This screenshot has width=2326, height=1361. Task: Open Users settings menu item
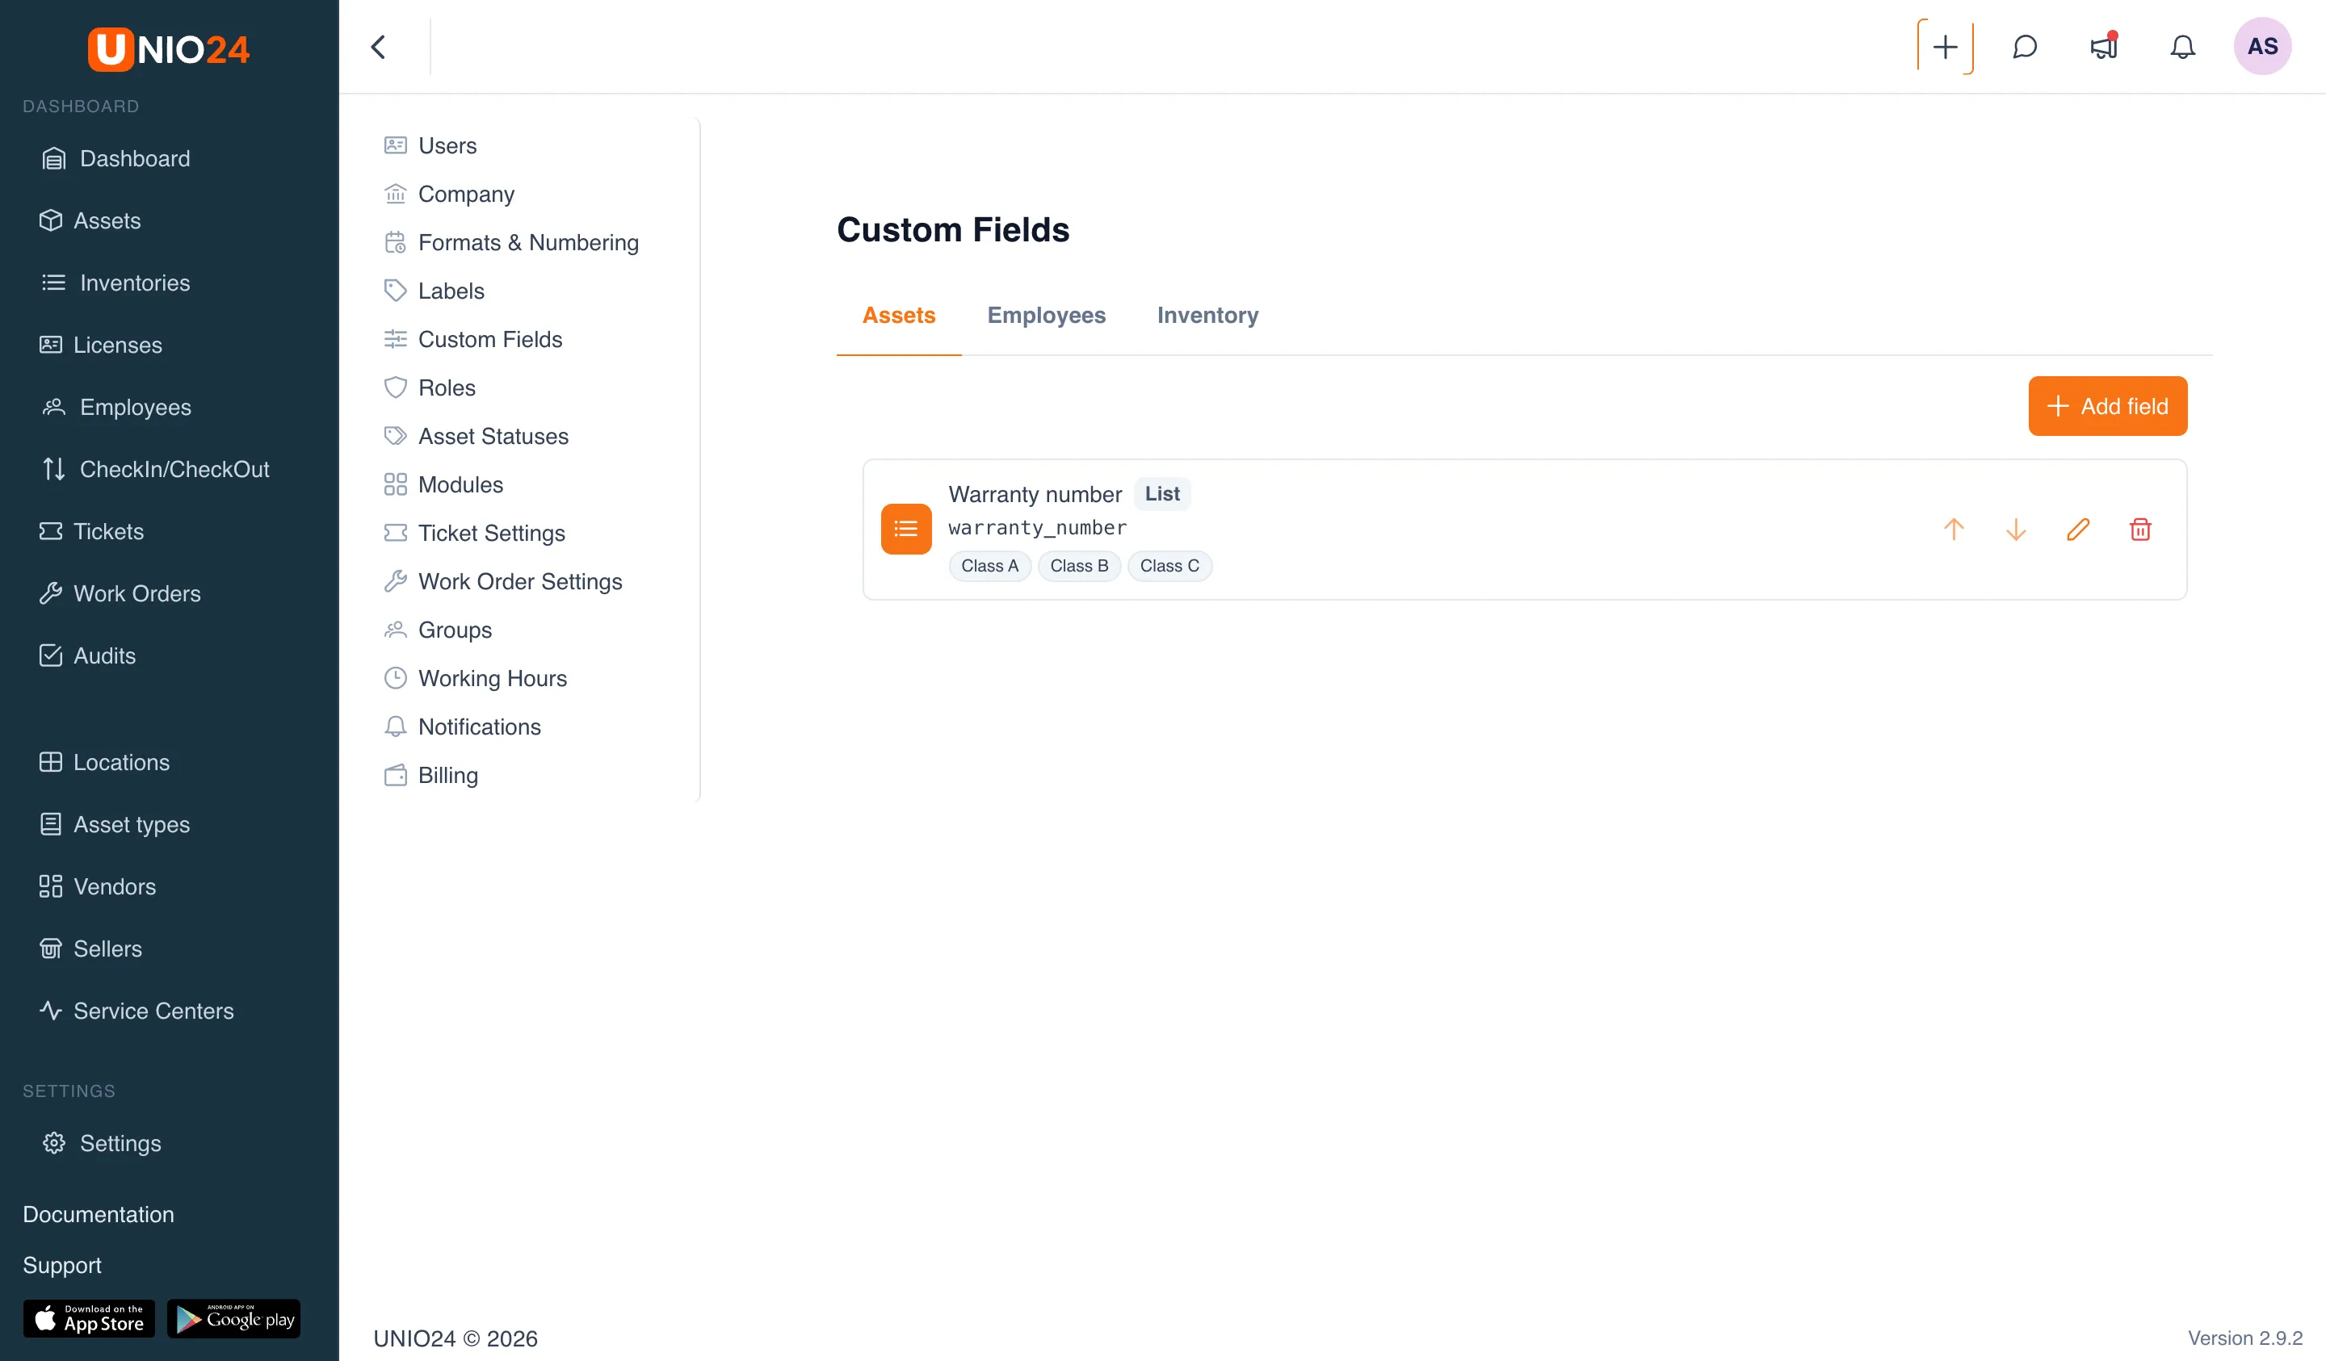430,146
